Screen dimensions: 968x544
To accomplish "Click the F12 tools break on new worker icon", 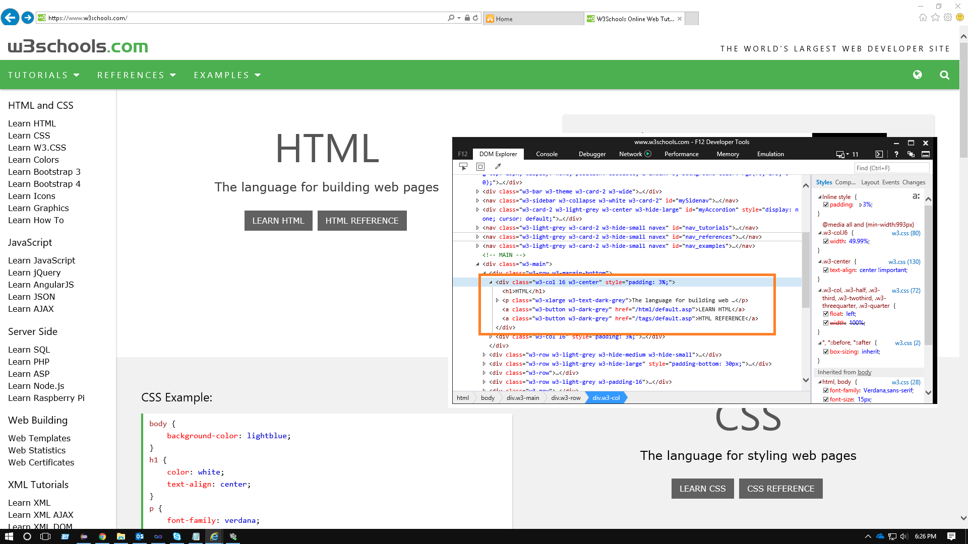I will click(911, 154).
